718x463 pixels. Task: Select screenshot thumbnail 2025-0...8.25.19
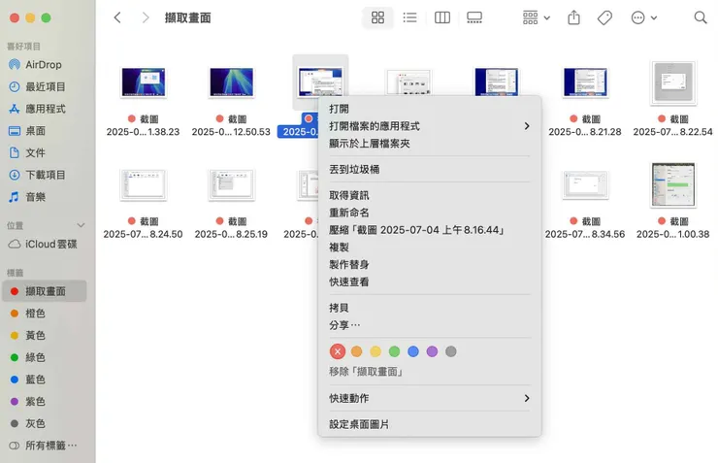tap(231, 184)
